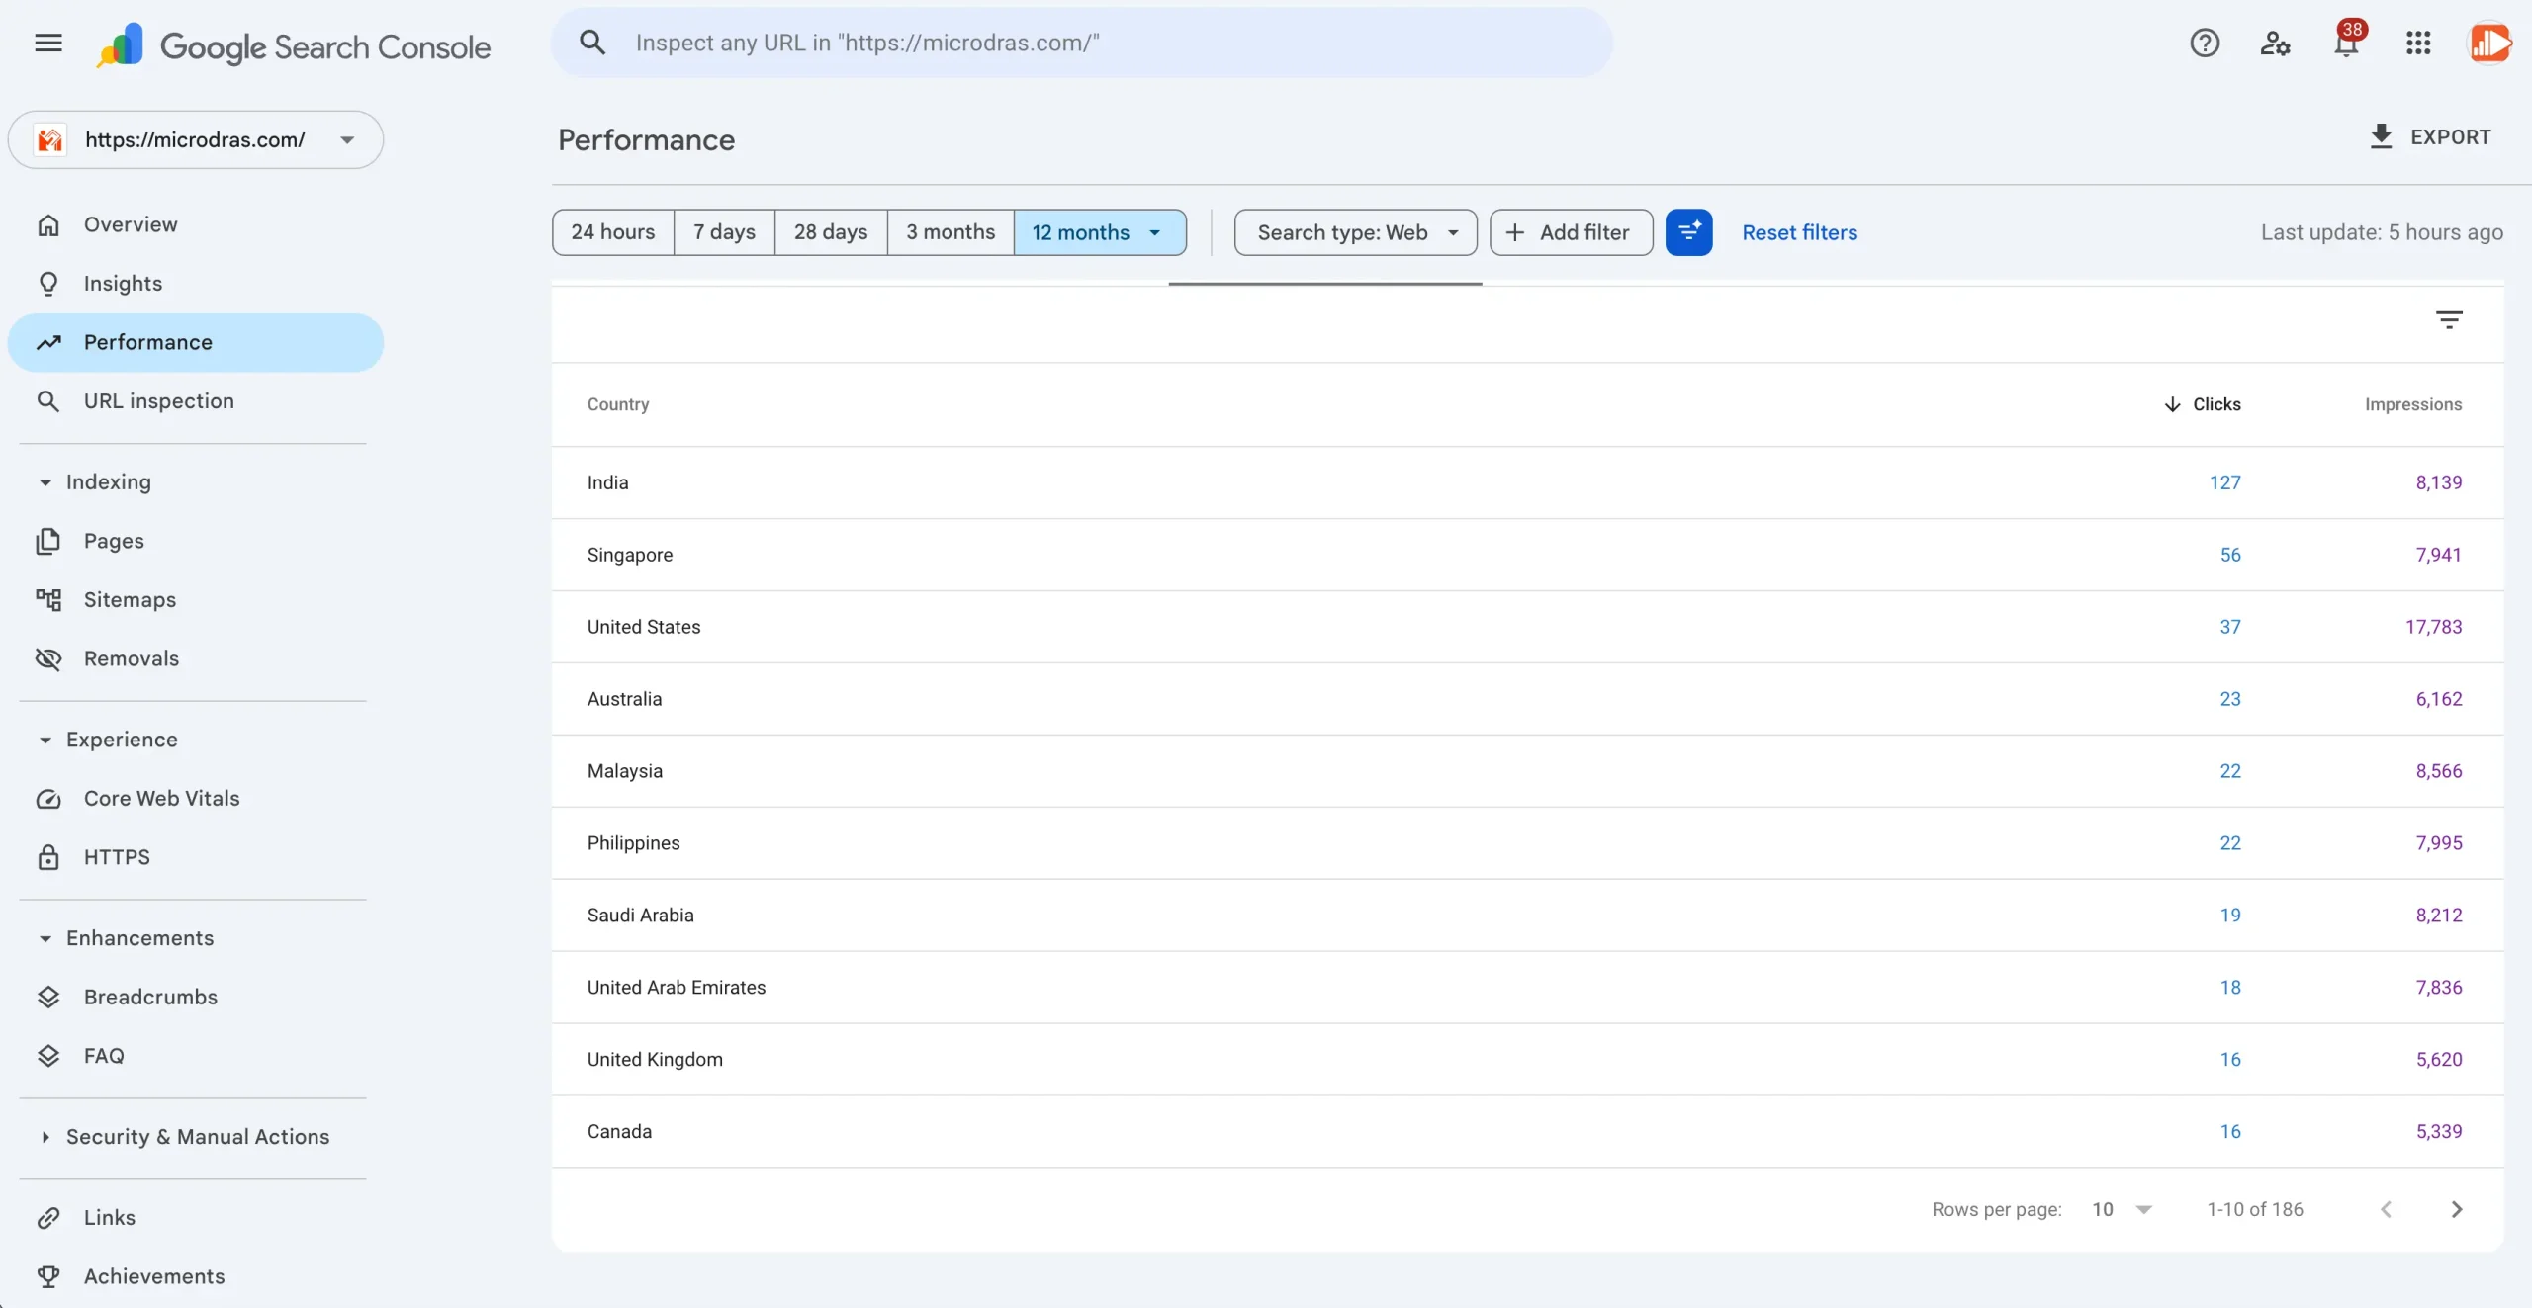Open the microdras.com property selector
2532x1308 pixels.
196,139
